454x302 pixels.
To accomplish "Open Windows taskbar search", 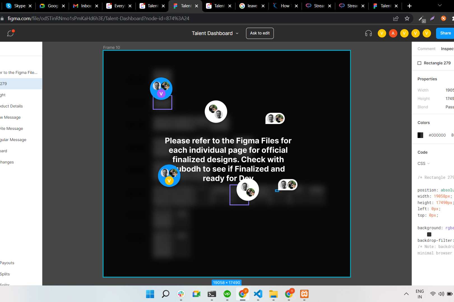I will pos(166,294).
